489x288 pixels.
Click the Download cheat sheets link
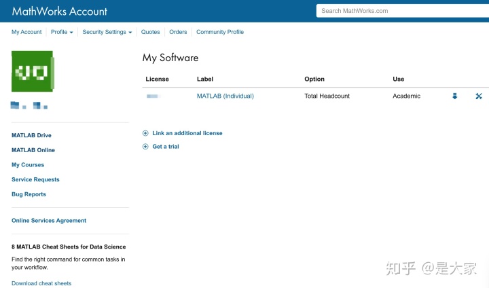click(41, 283)
